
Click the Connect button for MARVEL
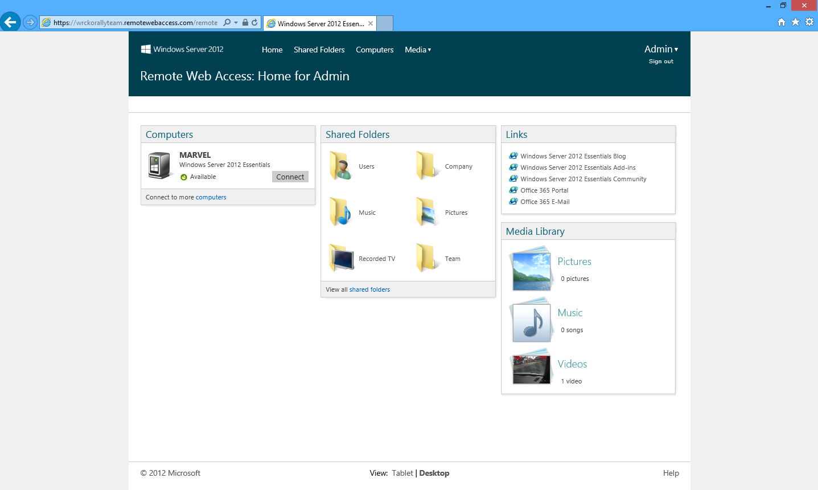(290, 177)
